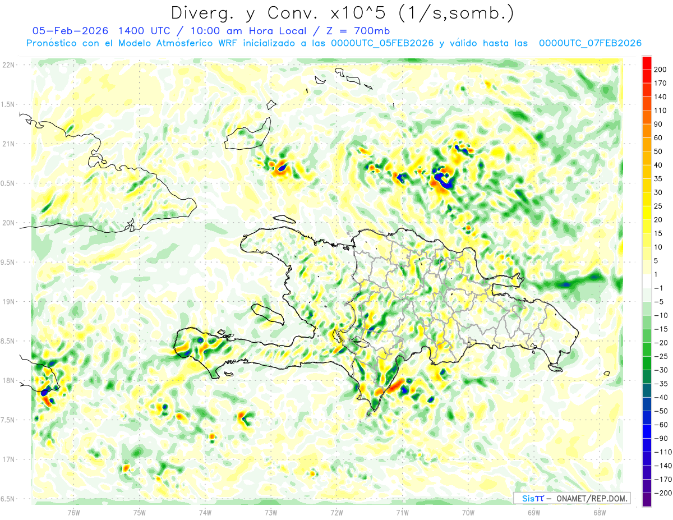This screenshot has width=673, height=520.
Task: Click the positive '25' color scale label
Action: click(658, 206)
